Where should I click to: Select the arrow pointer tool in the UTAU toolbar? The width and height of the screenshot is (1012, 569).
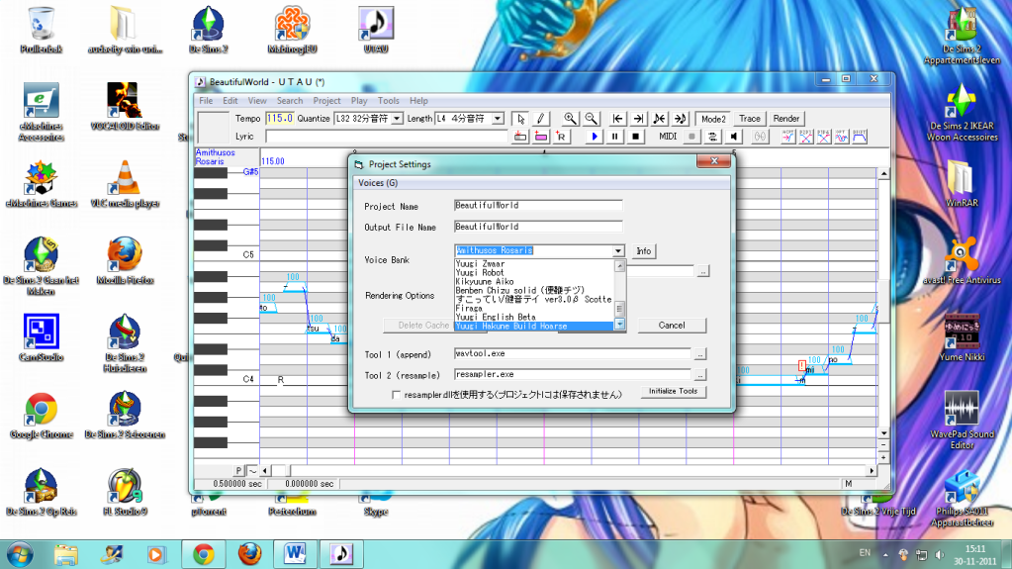coord(521,119)
